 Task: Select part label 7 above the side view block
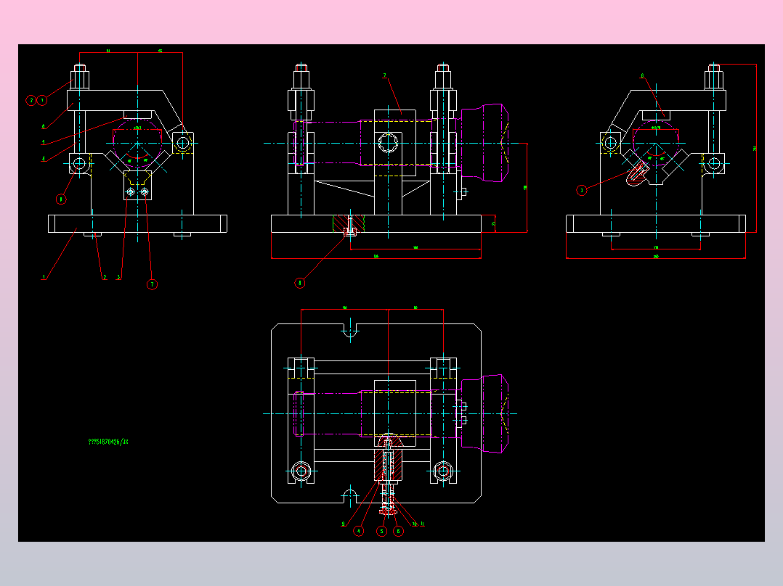coord(384,76)
